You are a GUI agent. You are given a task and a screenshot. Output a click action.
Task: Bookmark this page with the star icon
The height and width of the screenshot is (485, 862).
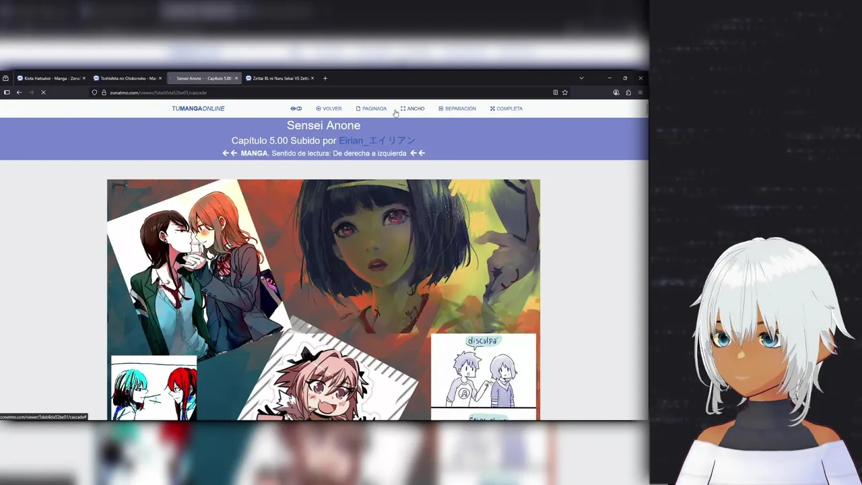tap(565, 92)
